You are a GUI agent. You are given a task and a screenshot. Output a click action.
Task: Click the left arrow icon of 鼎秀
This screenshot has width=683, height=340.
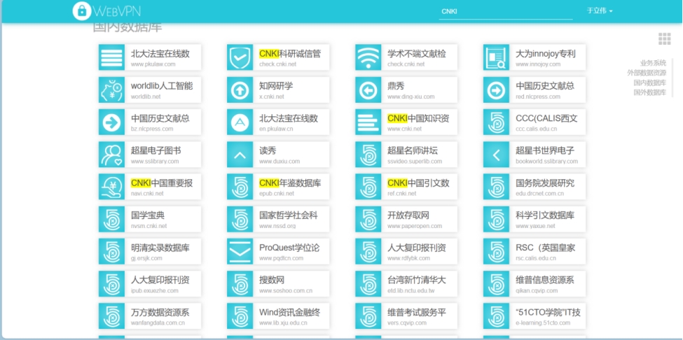point(368,90)
